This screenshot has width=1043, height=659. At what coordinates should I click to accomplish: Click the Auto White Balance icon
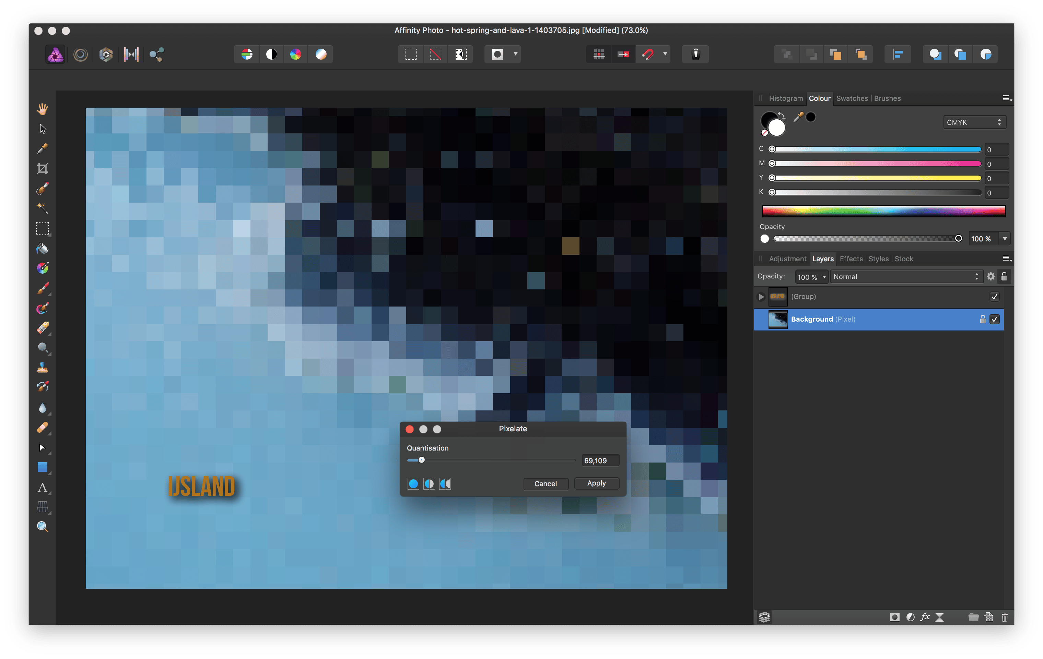[x=321, y=55]
